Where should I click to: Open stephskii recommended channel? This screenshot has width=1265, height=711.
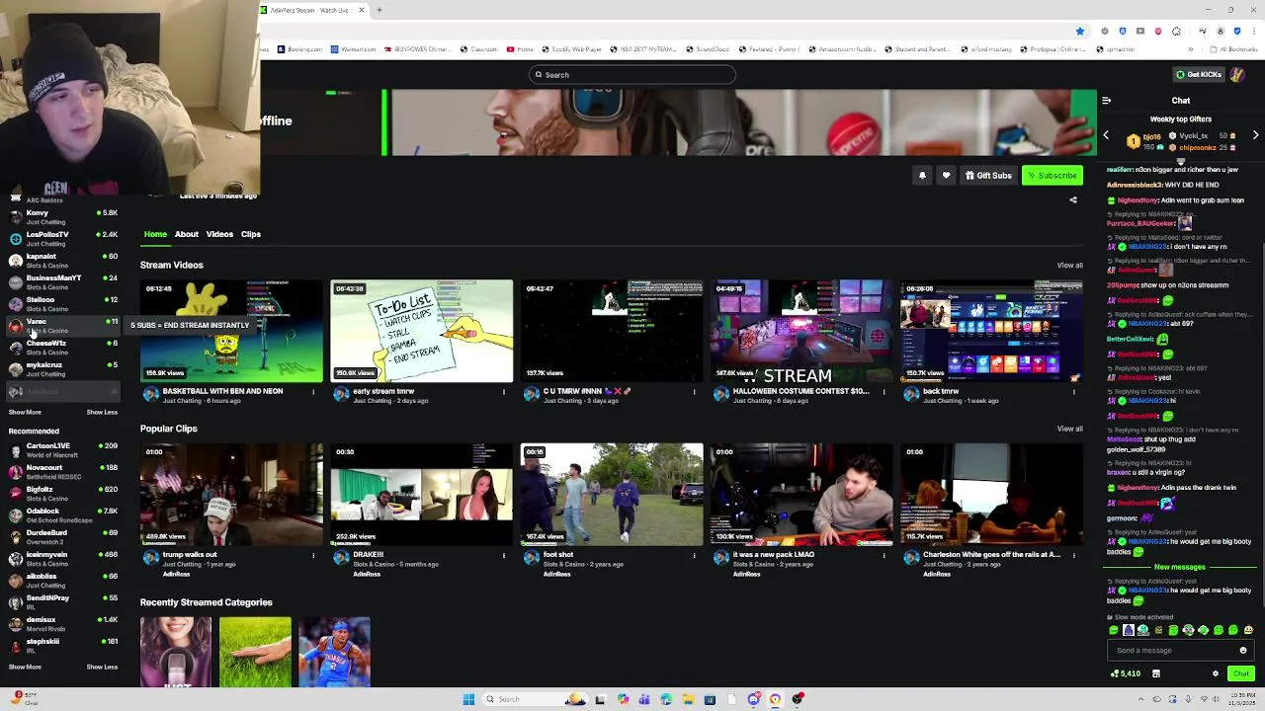pos(61,646)
